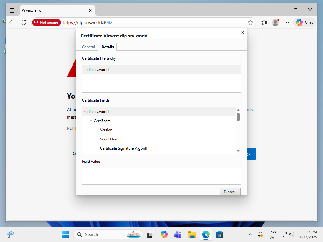Select the Version field
This screenshot has height=242, width=323.
159,130
